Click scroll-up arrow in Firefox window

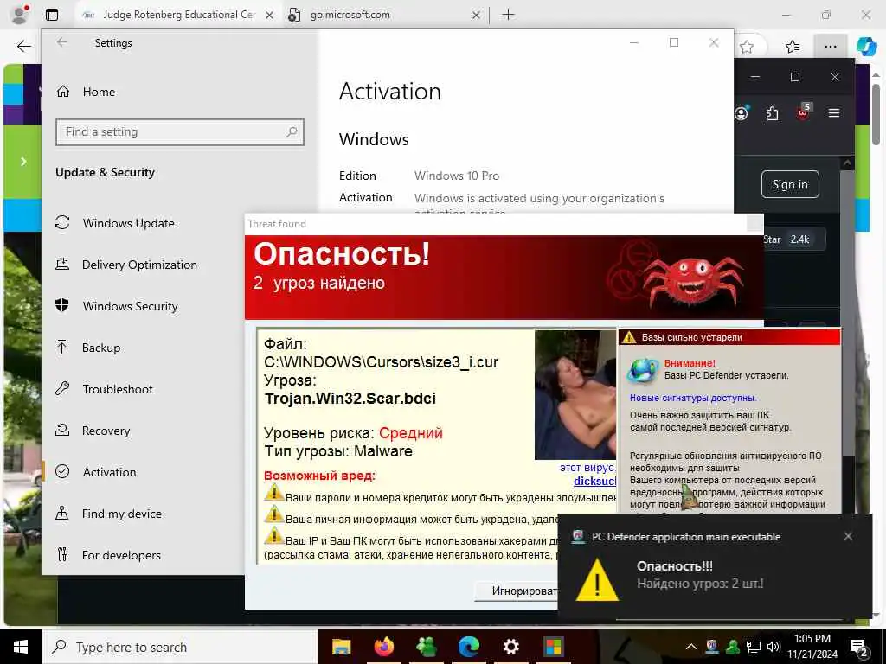(x=847, y=163)
